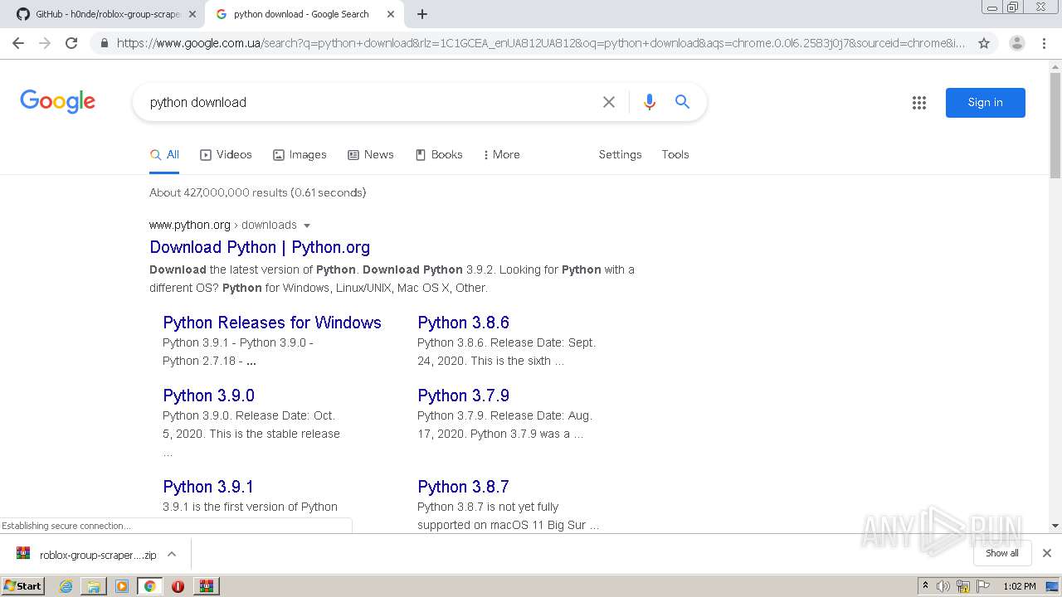Open Python Releases for Windows link
Screen dimensions: 1062x597
272,323
